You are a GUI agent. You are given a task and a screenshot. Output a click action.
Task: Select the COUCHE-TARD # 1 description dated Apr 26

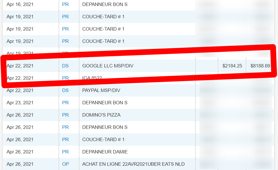click(103, 140)
